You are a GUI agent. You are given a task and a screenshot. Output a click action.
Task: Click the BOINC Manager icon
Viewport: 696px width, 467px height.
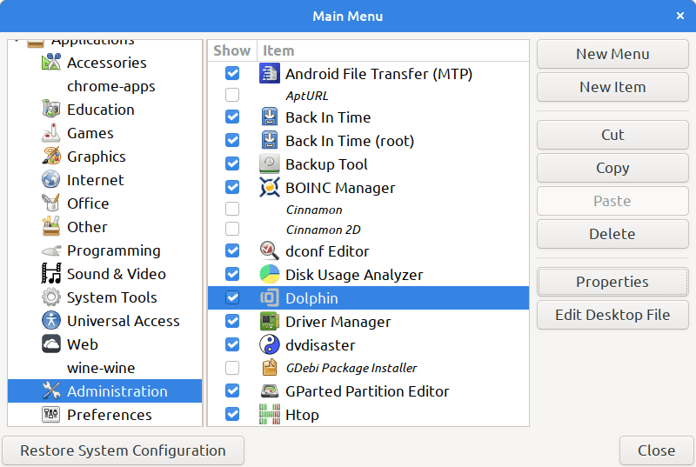coord(270,188)
